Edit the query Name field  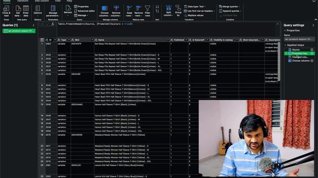tap(299, 39)
